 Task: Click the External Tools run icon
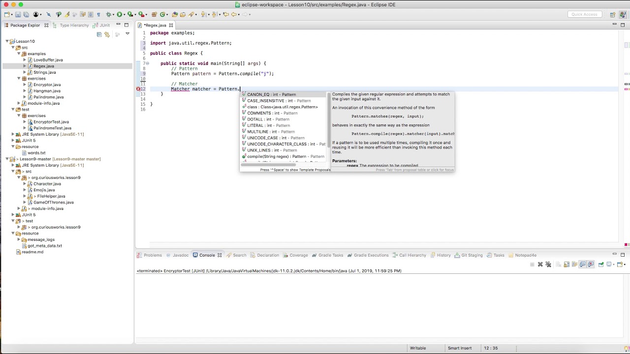pyautogui.click(x=141, y=14)
